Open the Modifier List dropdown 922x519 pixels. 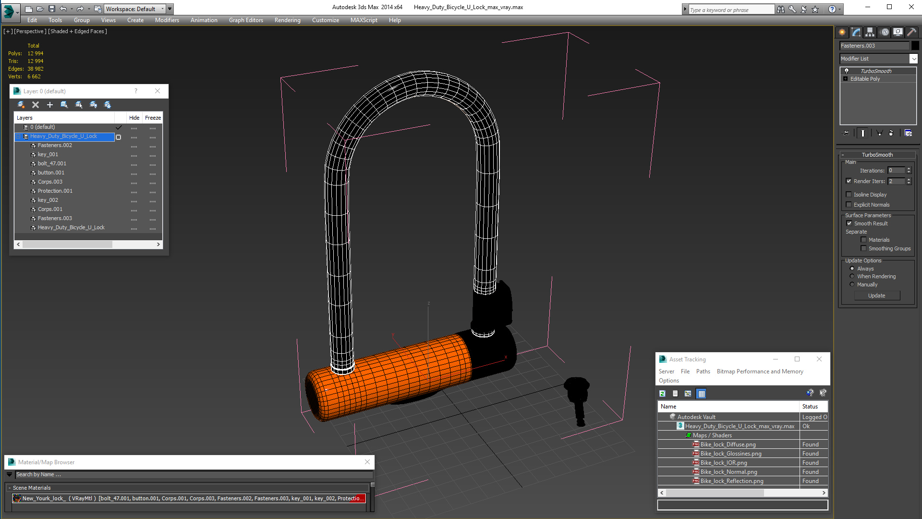point(878,59)
